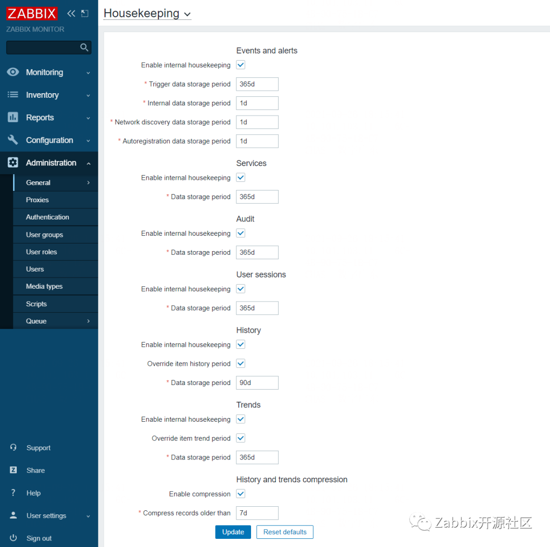This screenshot has width=550, height=547.
Task: Expand Configuration menu chevron
Action: pyautogui.click(x=89, y=141)
